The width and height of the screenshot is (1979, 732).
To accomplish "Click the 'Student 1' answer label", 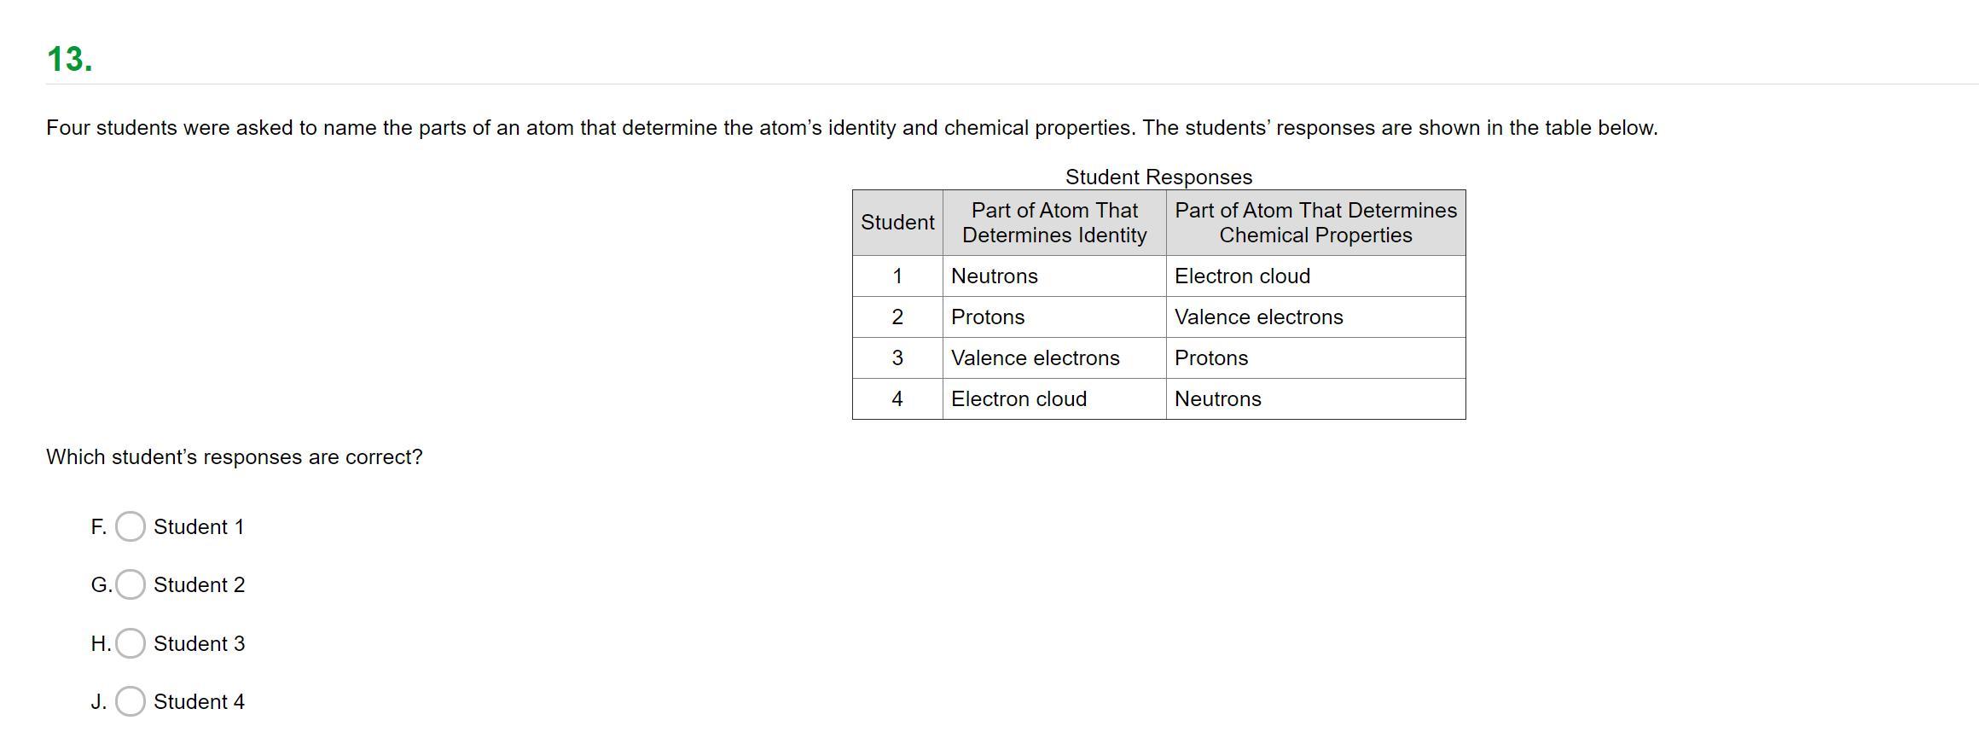I will pyautogui.click(x=199, y=527).
